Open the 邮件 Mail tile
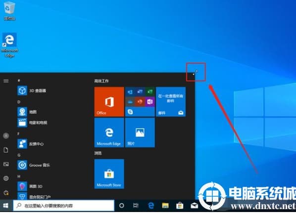This screenshot has height=213, width=296. tap(171, 102)
